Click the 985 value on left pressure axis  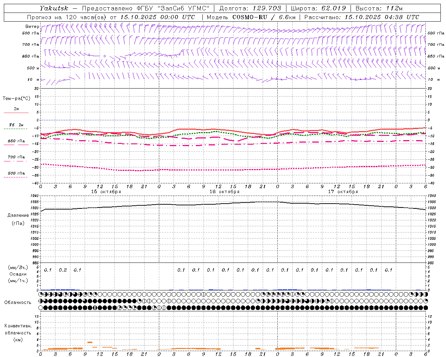pyautogui.click(x=36, y=263)
